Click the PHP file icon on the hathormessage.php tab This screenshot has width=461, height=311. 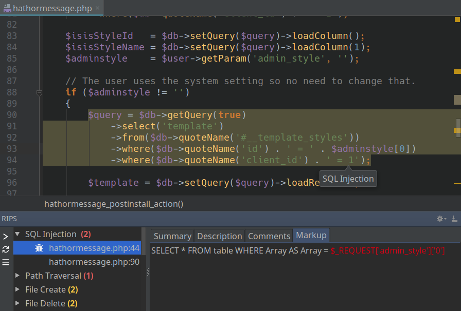click(7, 8)
